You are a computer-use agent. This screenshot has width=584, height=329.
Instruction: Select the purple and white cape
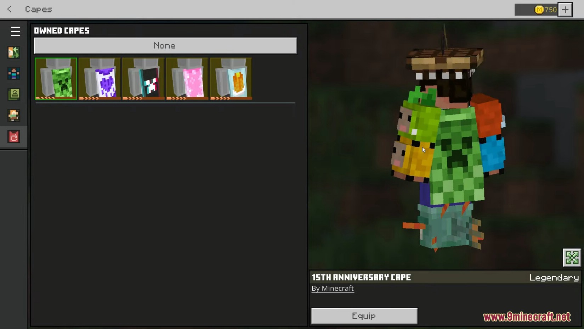pyautogui.click(x=100, y=79)
